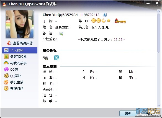Select the 个人资料 tab
The image size is (162, 118).
pyautogui.click(x=20, y=50)
